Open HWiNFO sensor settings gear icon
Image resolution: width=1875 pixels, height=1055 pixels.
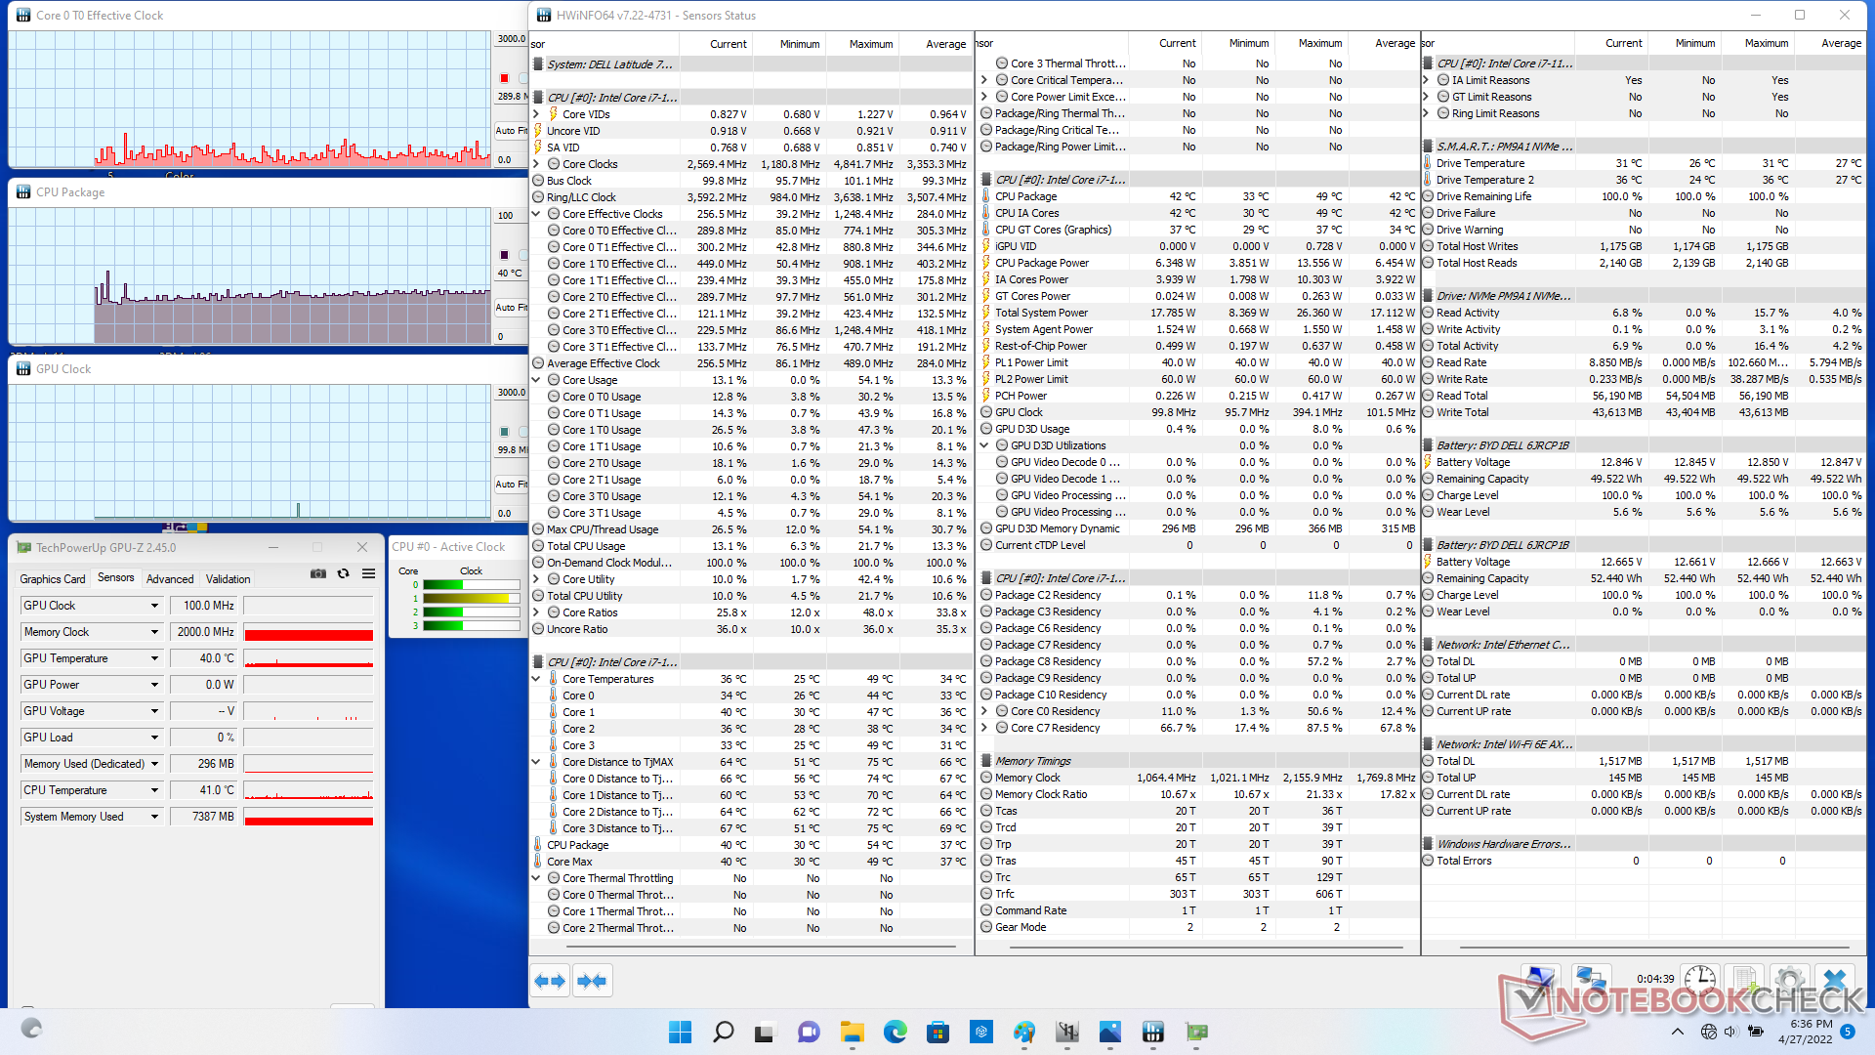(1789, 980)
